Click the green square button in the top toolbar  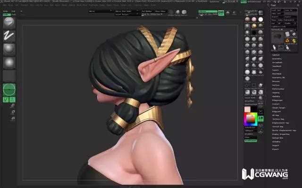click(x=221, y=13)
